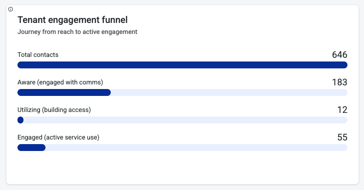Click the filled portion of the Engaged bar
The height and width of the screenshot is (190, 364).
[x=31, y=148]
